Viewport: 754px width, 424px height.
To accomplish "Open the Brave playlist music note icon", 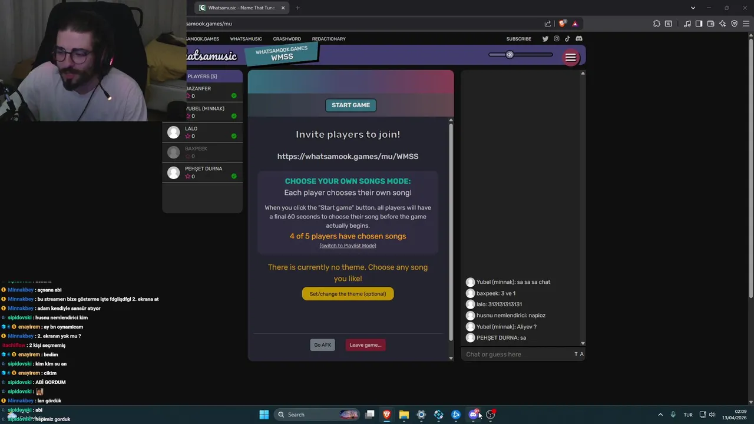I will coord(687,24).
